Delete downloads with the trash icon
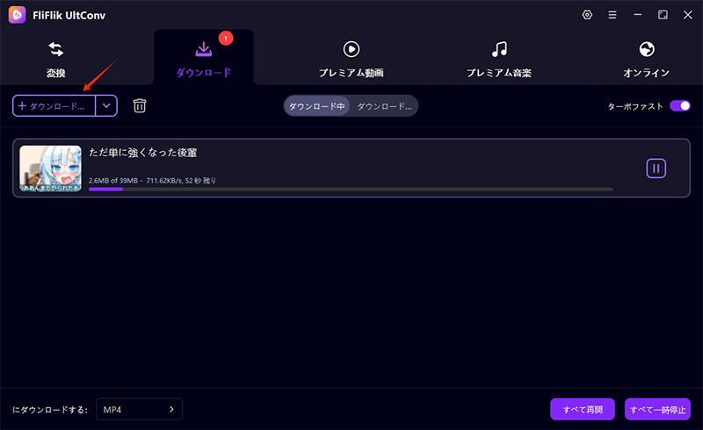This screenshot has width=703, height=430. [140, 105]
